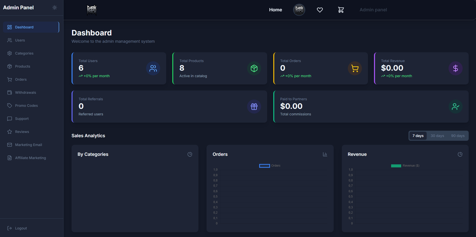The image size is (476, 237).
Task: Click the Revenue pie chart icon
Action: [x=460, y=154]
